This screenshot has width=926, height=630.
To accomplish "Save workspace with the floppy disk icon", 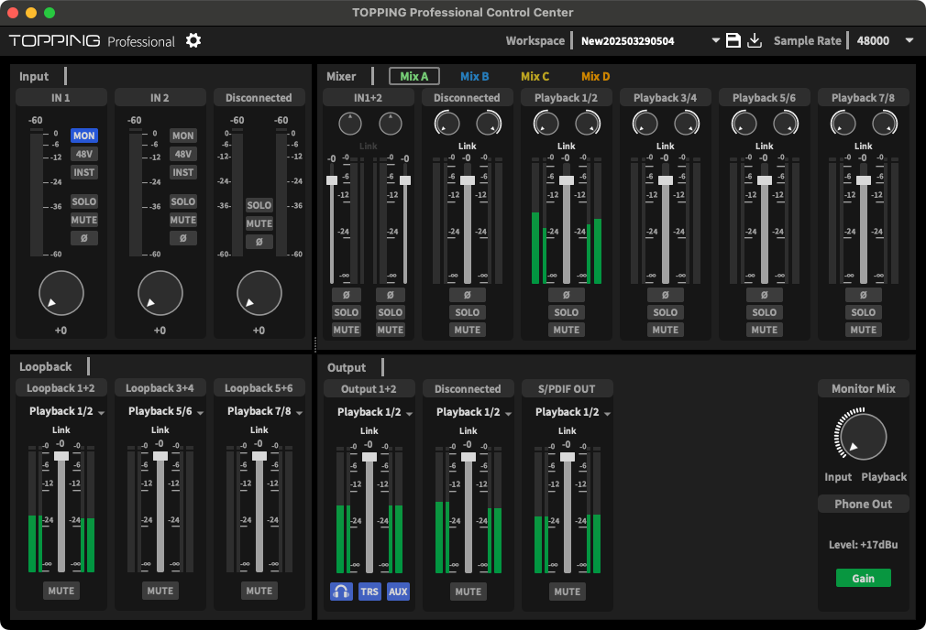I will (x=733, y=40).
